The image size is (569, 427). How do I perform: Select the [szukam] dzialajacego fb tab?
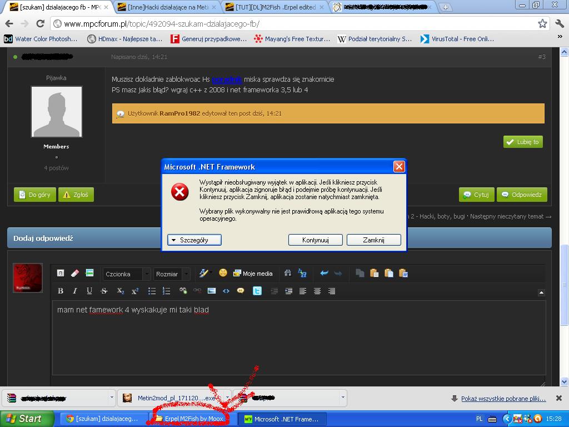pyautogui.click(x=59, y=7)
